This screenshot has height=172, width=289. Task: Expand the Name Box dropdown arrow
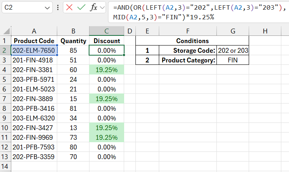[48, 8]
